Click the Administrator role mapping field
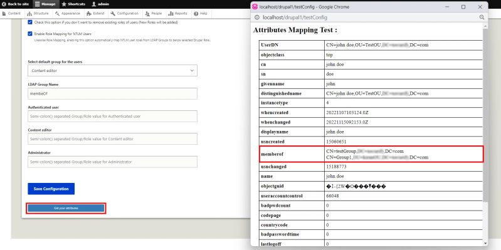Viewport: 501px width, 250px height. click(112, 162)
